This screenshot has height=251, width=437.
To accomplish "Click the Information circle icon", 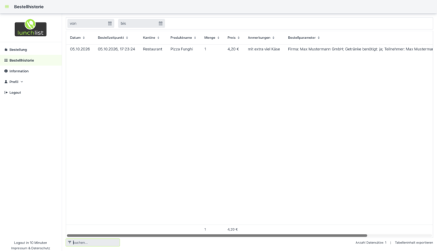I will (6, 71).
